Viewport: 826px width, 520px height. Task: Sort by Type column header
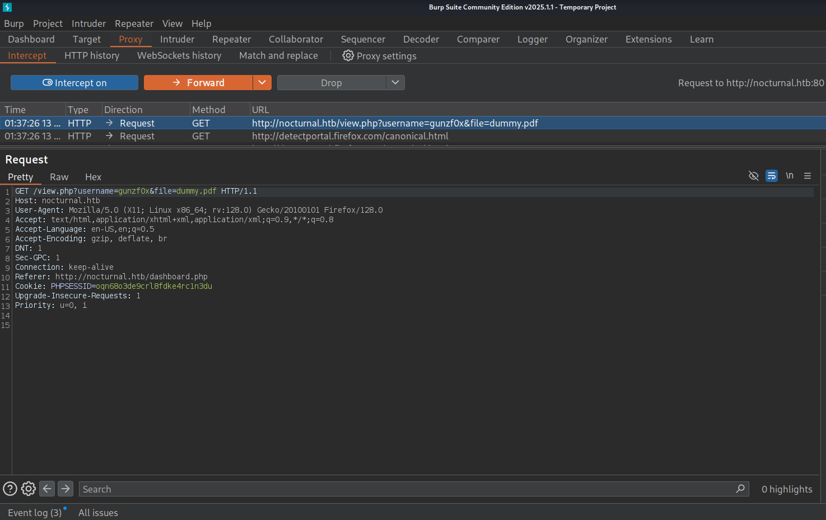[83, 110]
